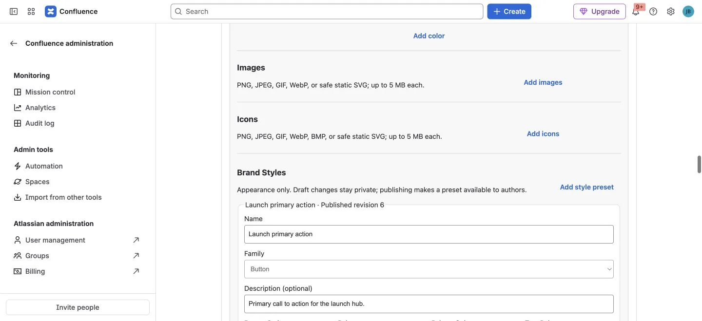Image resolution: width=702 pixels, height=321 pixels.
Task: Click the Groups people icon
Action: 18,256
